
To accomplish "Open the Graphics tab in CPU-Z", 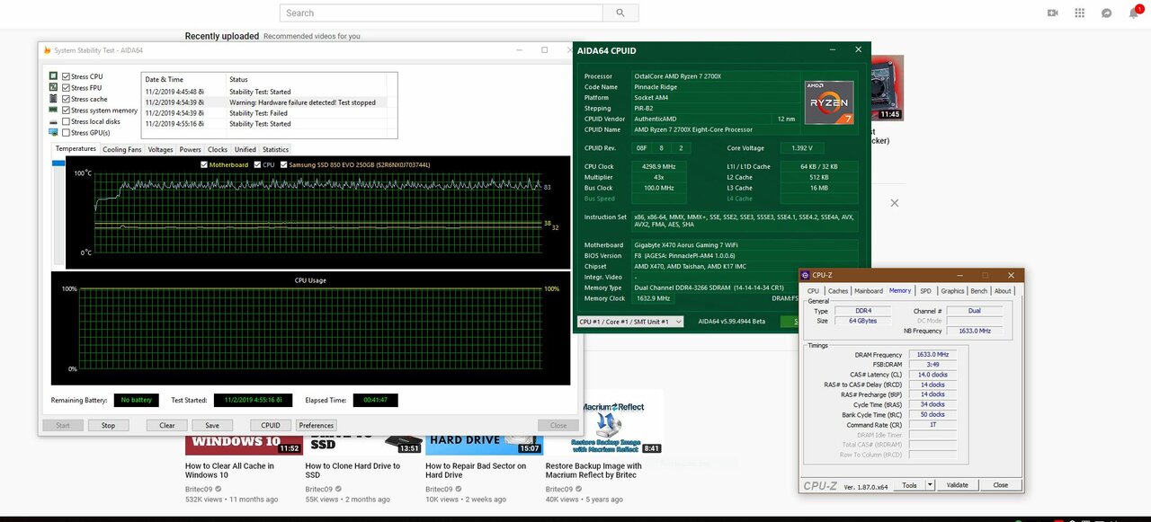I will click(953, 291).
